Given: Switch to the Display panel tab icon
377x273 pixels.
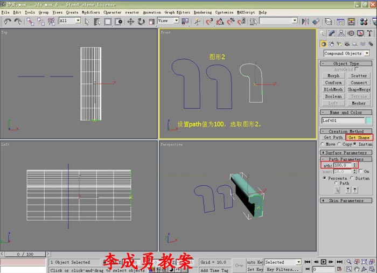Looking at the screenshot, I should click(x=360, y=33).
